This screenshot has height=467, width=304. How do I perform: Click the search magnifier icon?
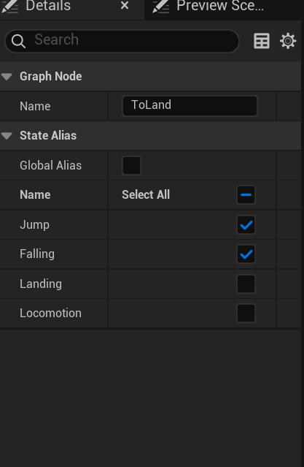18,41
